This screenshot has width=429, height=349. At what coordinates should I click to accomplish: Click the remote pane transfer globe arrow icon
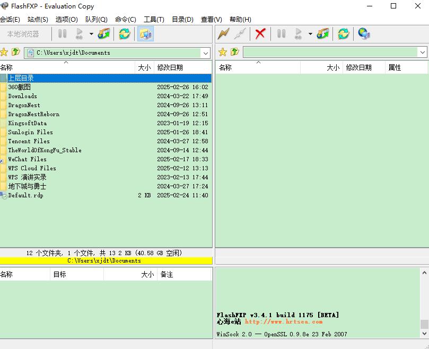click(x=323, y=33)
